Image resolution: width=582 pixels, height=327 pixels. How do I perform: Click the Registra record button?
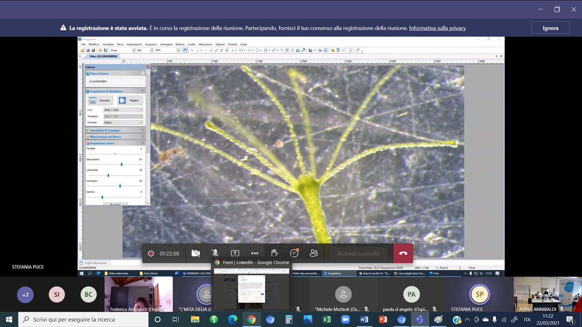pos(130,100)
